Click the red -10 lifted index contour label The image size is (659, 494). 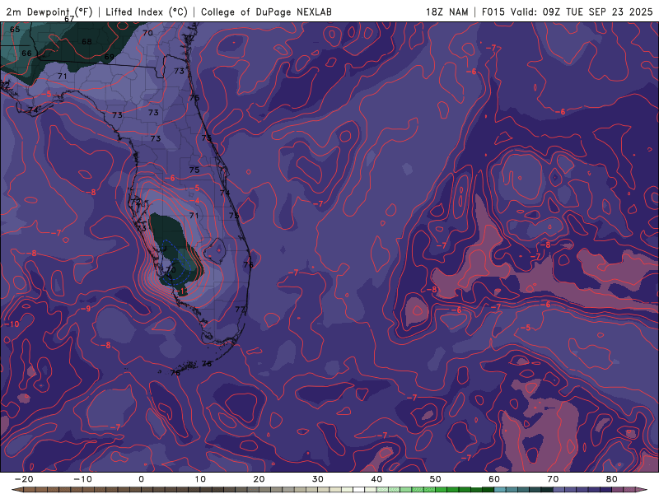click(x=12, y=324)
